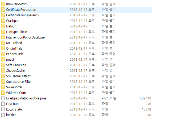Click the BrowserMetrics folder icon

3,4
